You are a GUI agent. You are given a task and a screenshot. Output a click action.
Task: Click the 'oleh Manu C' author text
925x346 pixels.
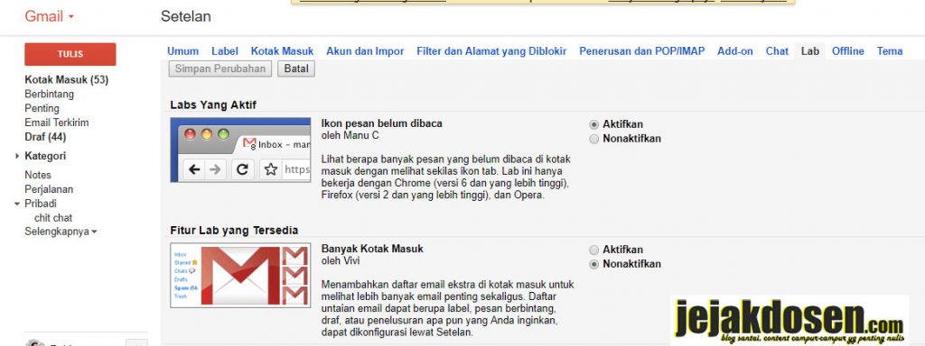[x=350, y=135]
